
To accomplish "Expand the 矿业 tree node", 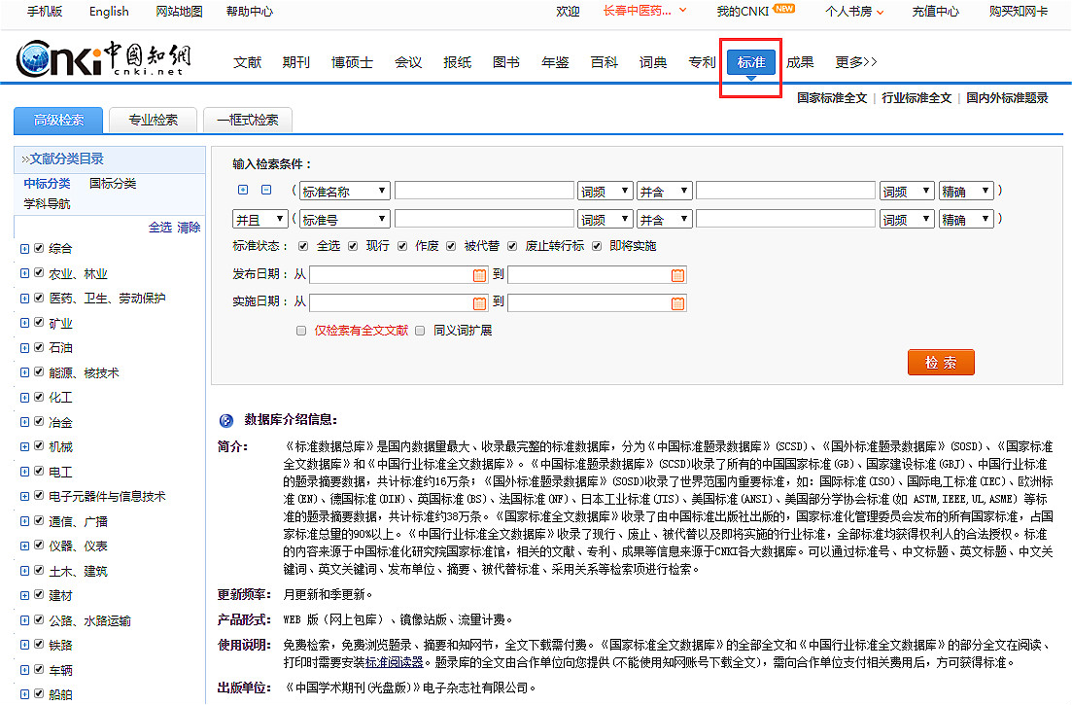I will pyautogui.click(x=24, y=323).
